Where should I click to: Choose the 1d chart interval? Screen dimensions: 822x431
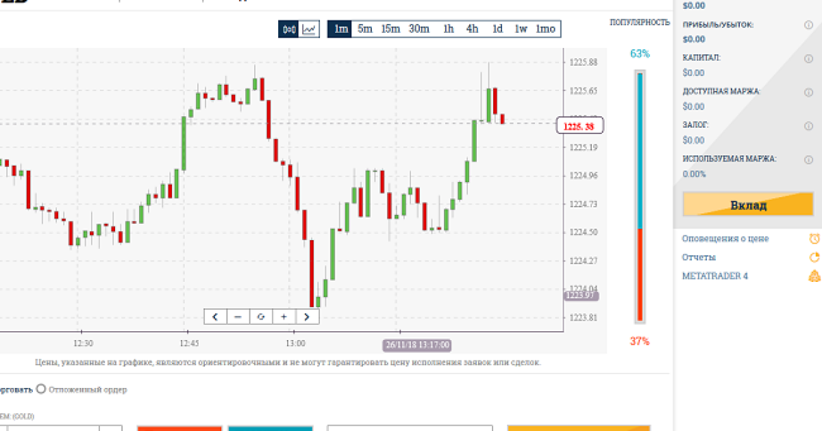(x=497, y=29)
